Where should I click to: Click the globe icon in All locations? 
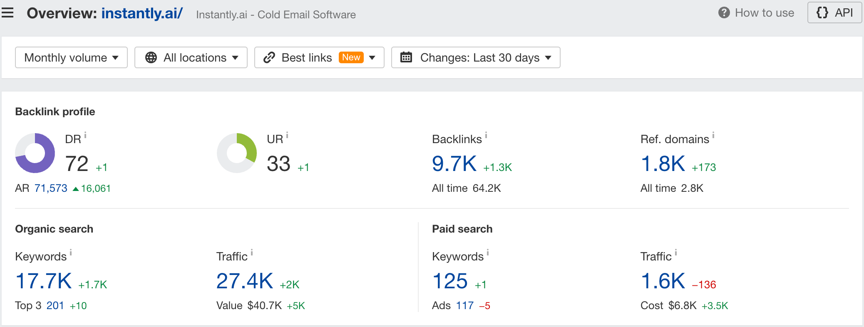(x=151, y=57)
